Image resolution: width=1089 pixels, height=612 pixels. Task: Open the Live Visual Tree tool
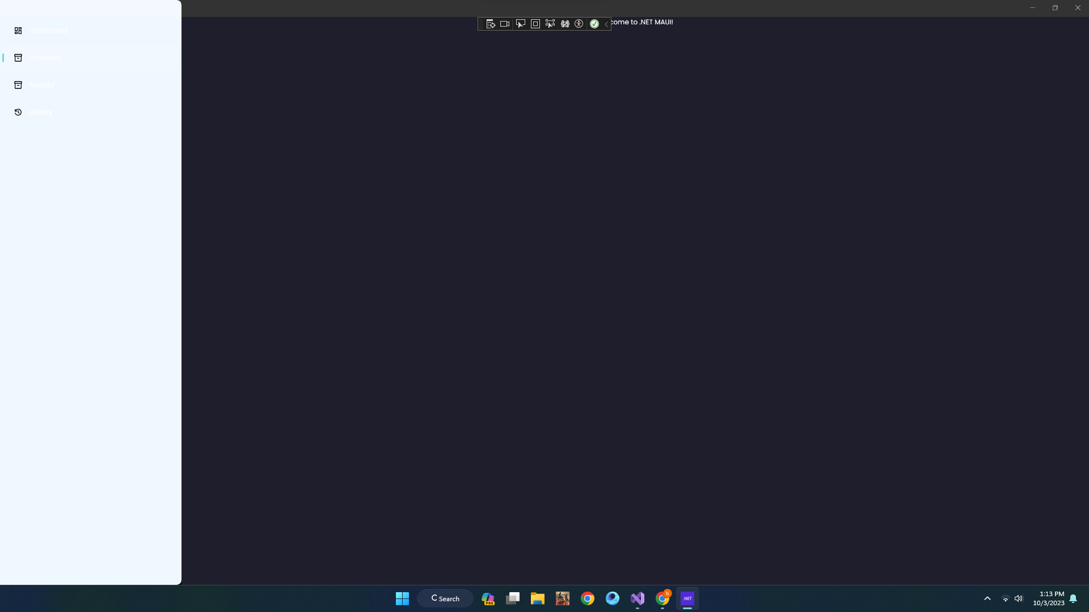coord(491,23)
